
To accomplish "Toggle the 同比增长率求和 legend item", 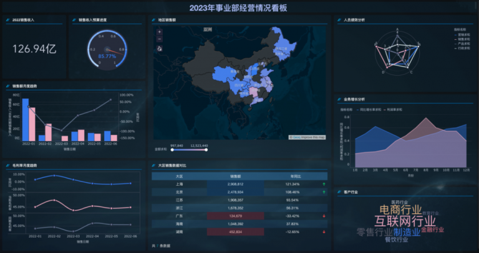I will point(369,109).
